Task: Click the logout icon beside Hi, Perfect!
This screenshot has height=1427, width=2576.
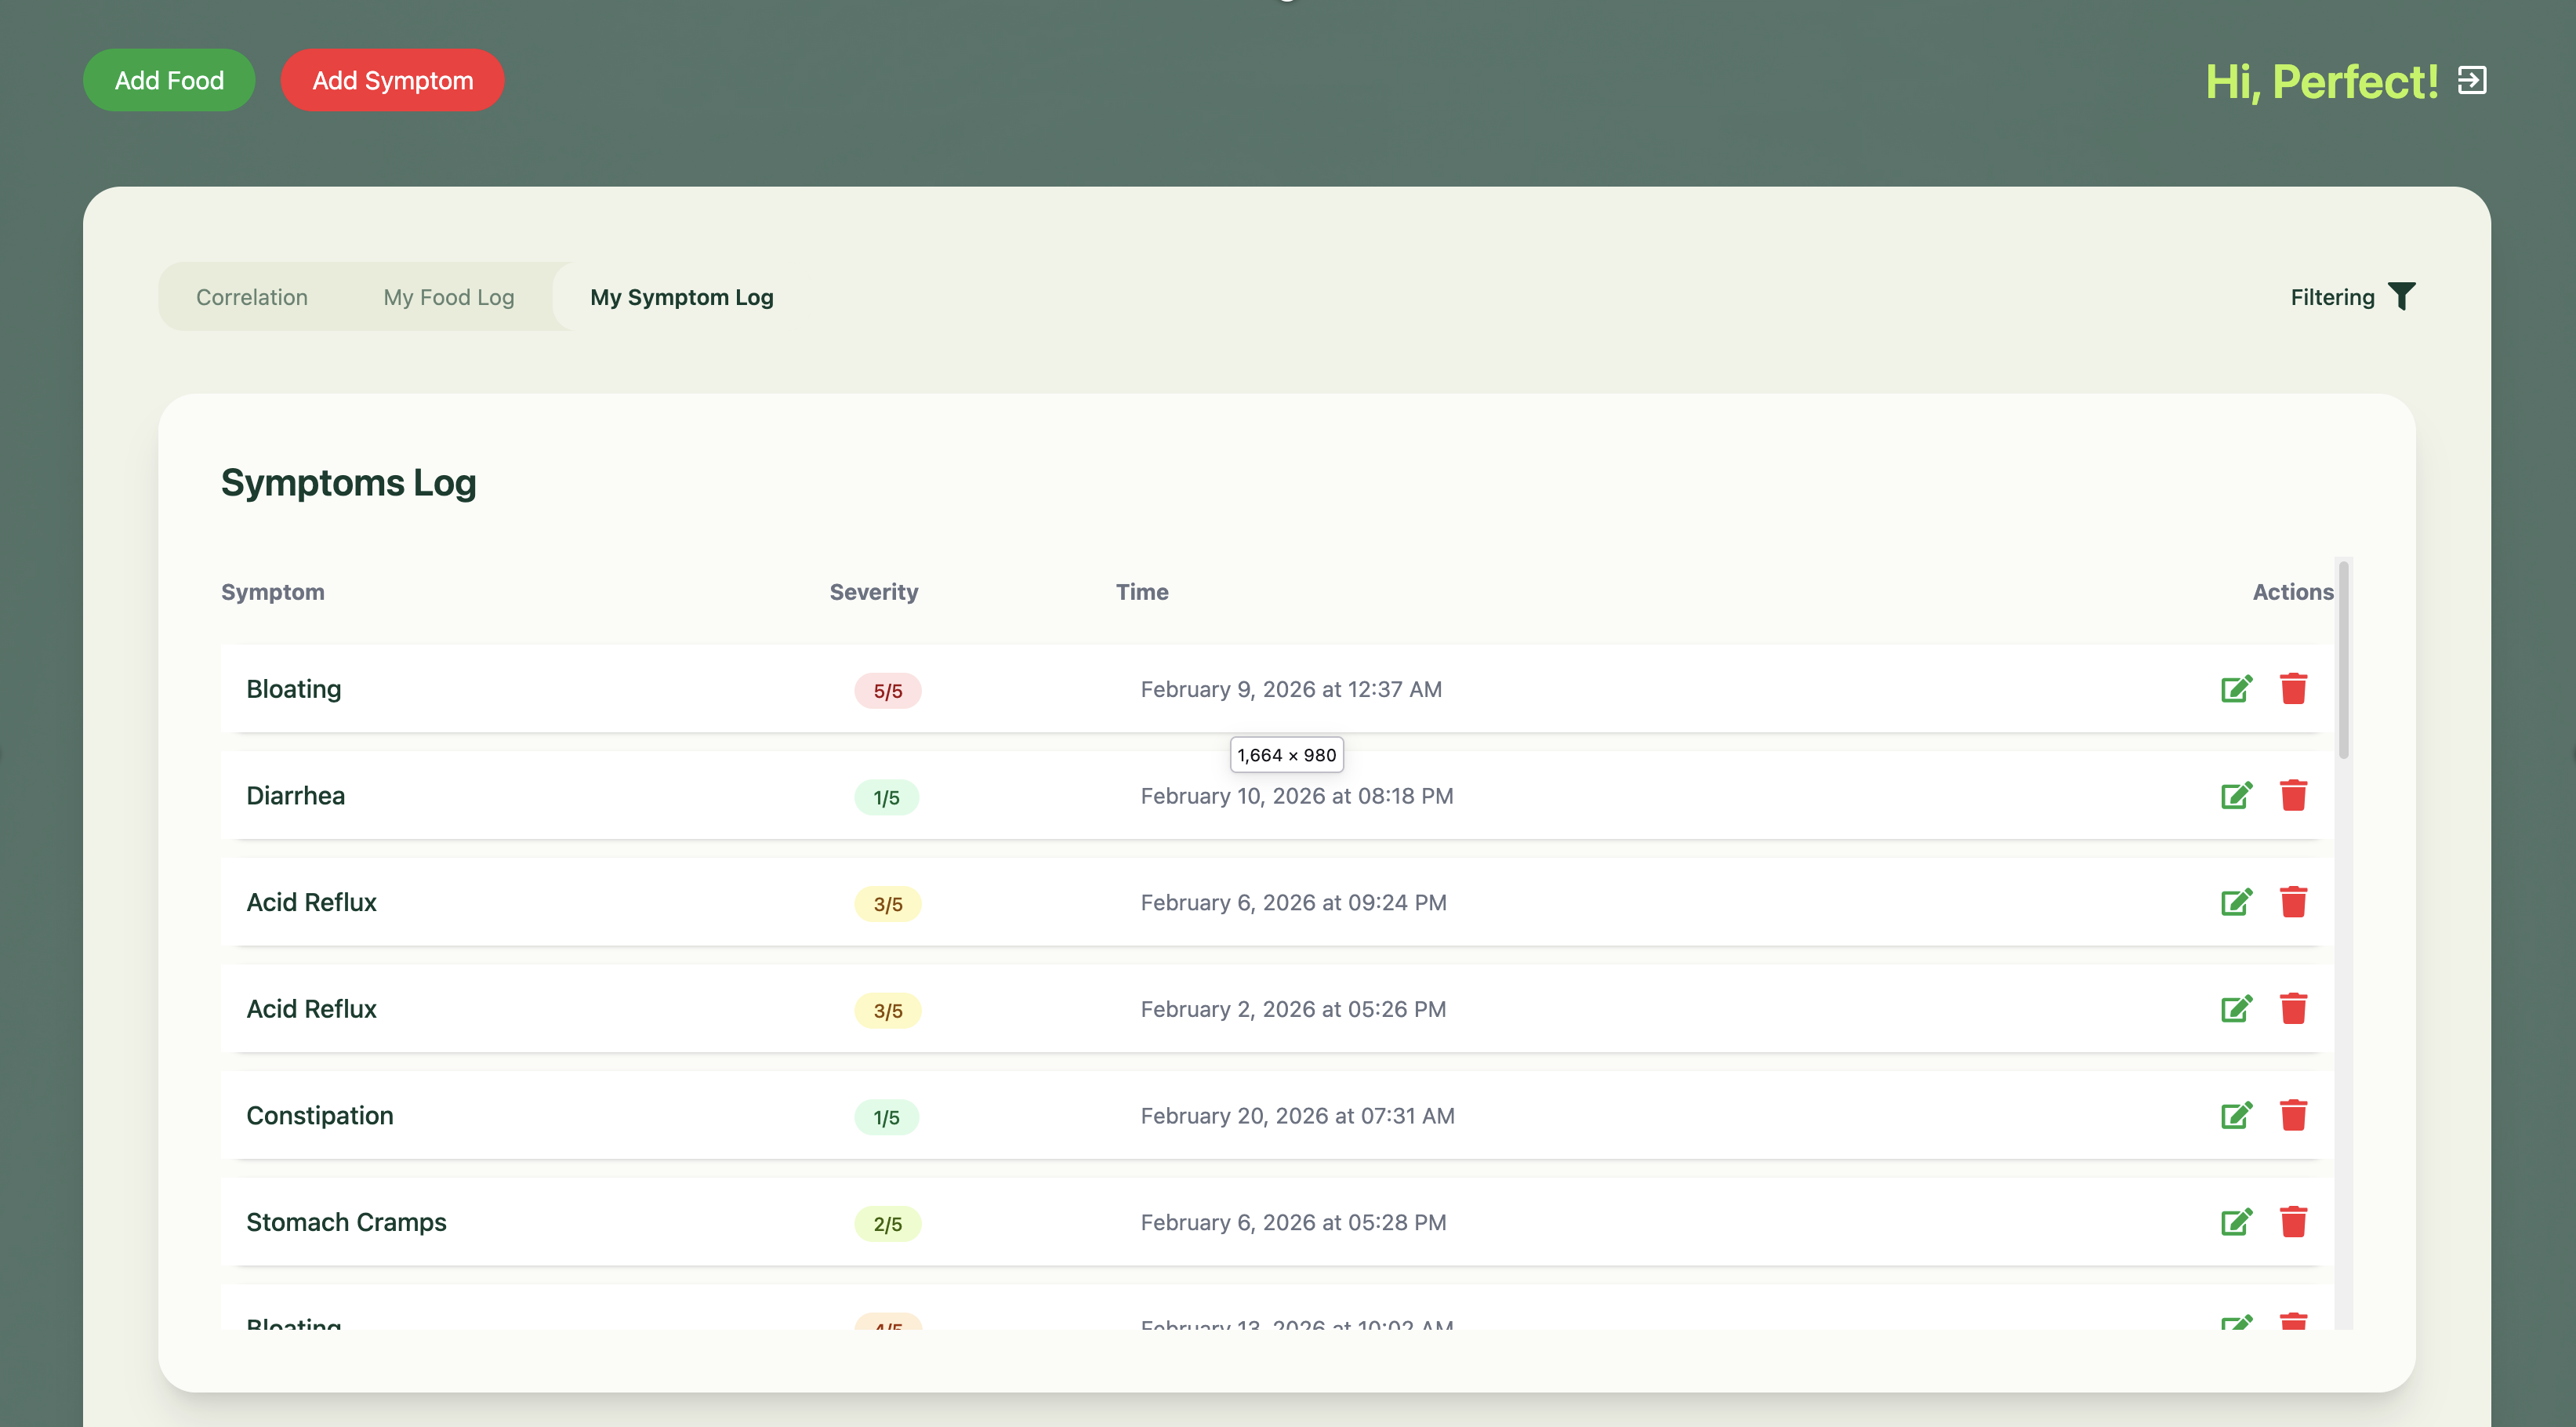Action: tap(2471, 80)
